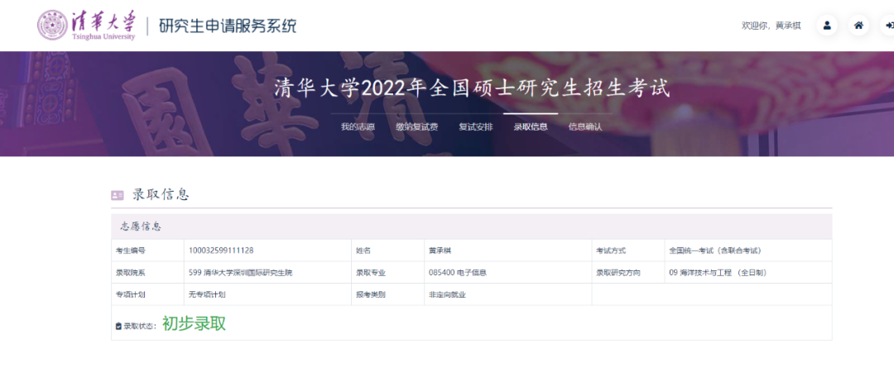Click the Tsinghua University logo
Image resolution: width=894 pixels, height=377 pixels.
(87, 26)
